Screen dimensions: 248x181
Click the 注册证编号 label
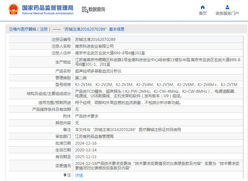click(x=61, y=39)
